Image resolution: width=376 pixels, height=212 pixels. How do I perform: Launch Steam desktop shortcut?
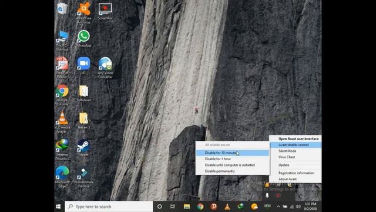tap(83, 148)
